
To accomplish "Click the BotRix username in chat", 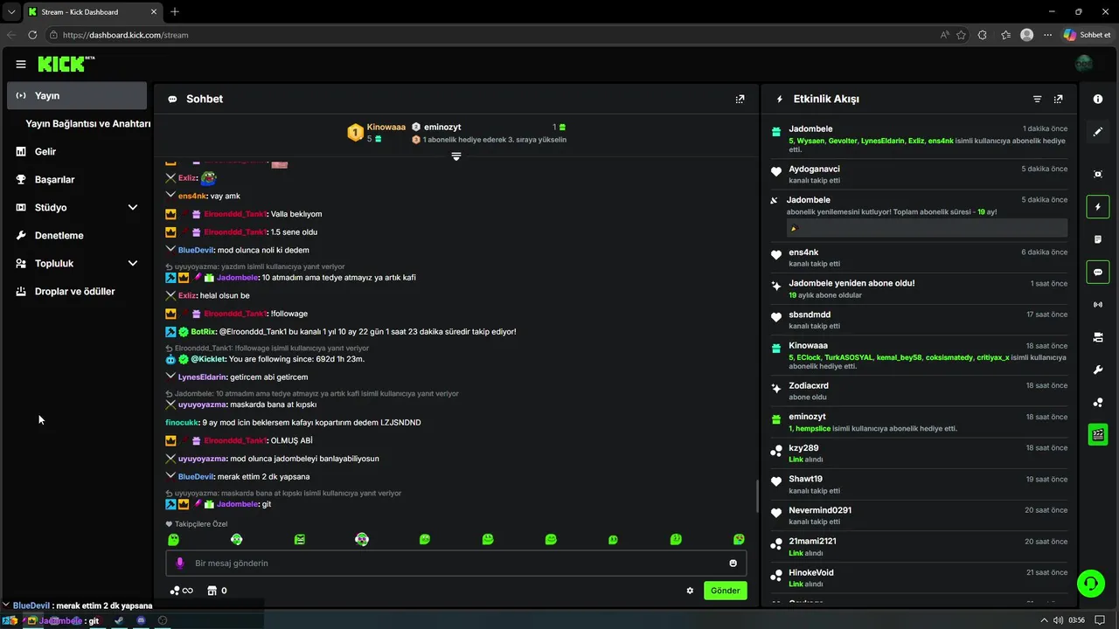I will pyautogui.click(x=203, y=332).
